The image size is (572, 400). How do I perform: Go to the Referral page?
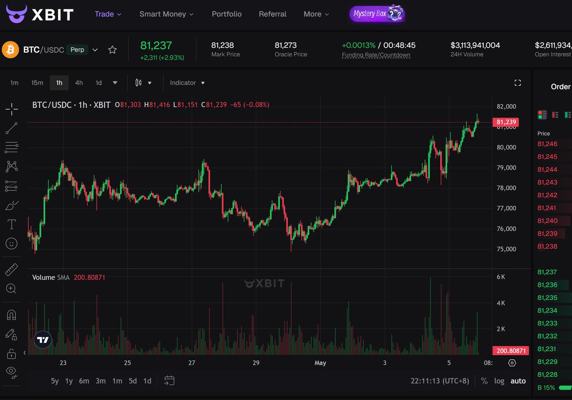tap(273, 14)
